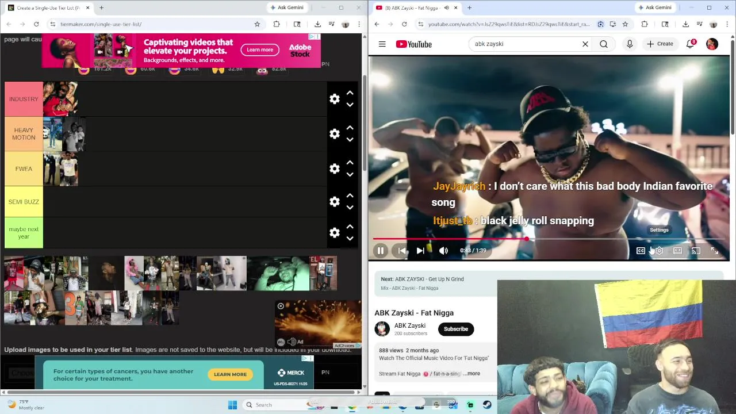
Task: Open YouTube account avatar menu
Action: [712, 44]
